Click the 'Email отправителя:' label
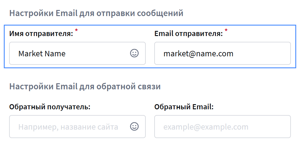The width and height of the screenshot is (300, 152). click(x=189, y=34)
